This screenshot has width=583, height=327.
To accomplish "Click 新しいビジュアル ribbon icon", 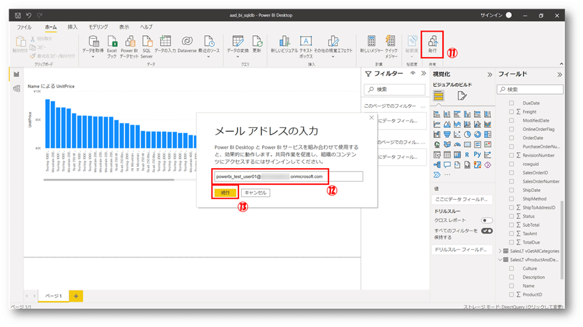I will tap(284, 45).
